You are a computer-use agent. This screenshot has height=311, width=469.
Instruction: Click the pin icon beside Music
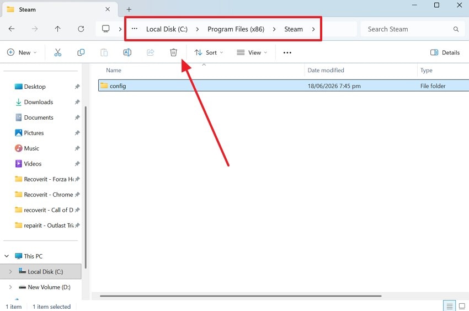(77, 148)
